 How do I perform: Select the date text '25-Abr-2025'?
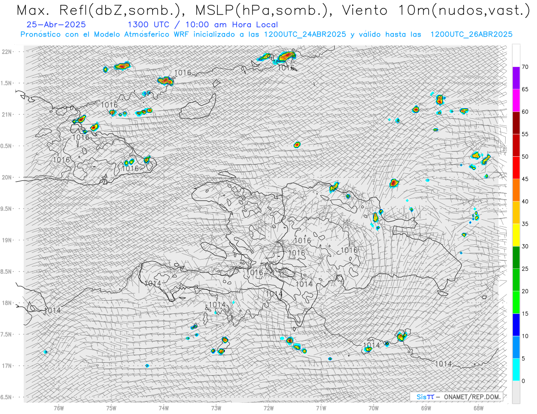click(x=56, y=25)
